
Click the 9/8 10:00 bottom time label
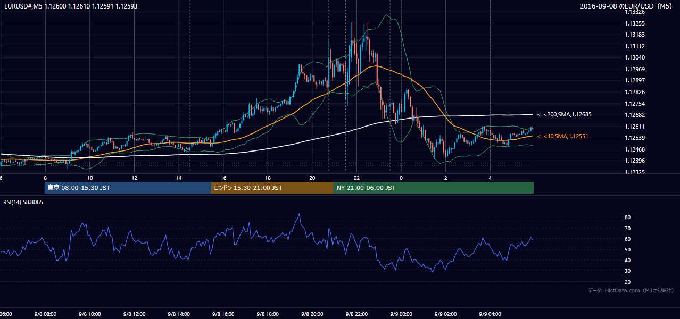[x=89, y=314]
